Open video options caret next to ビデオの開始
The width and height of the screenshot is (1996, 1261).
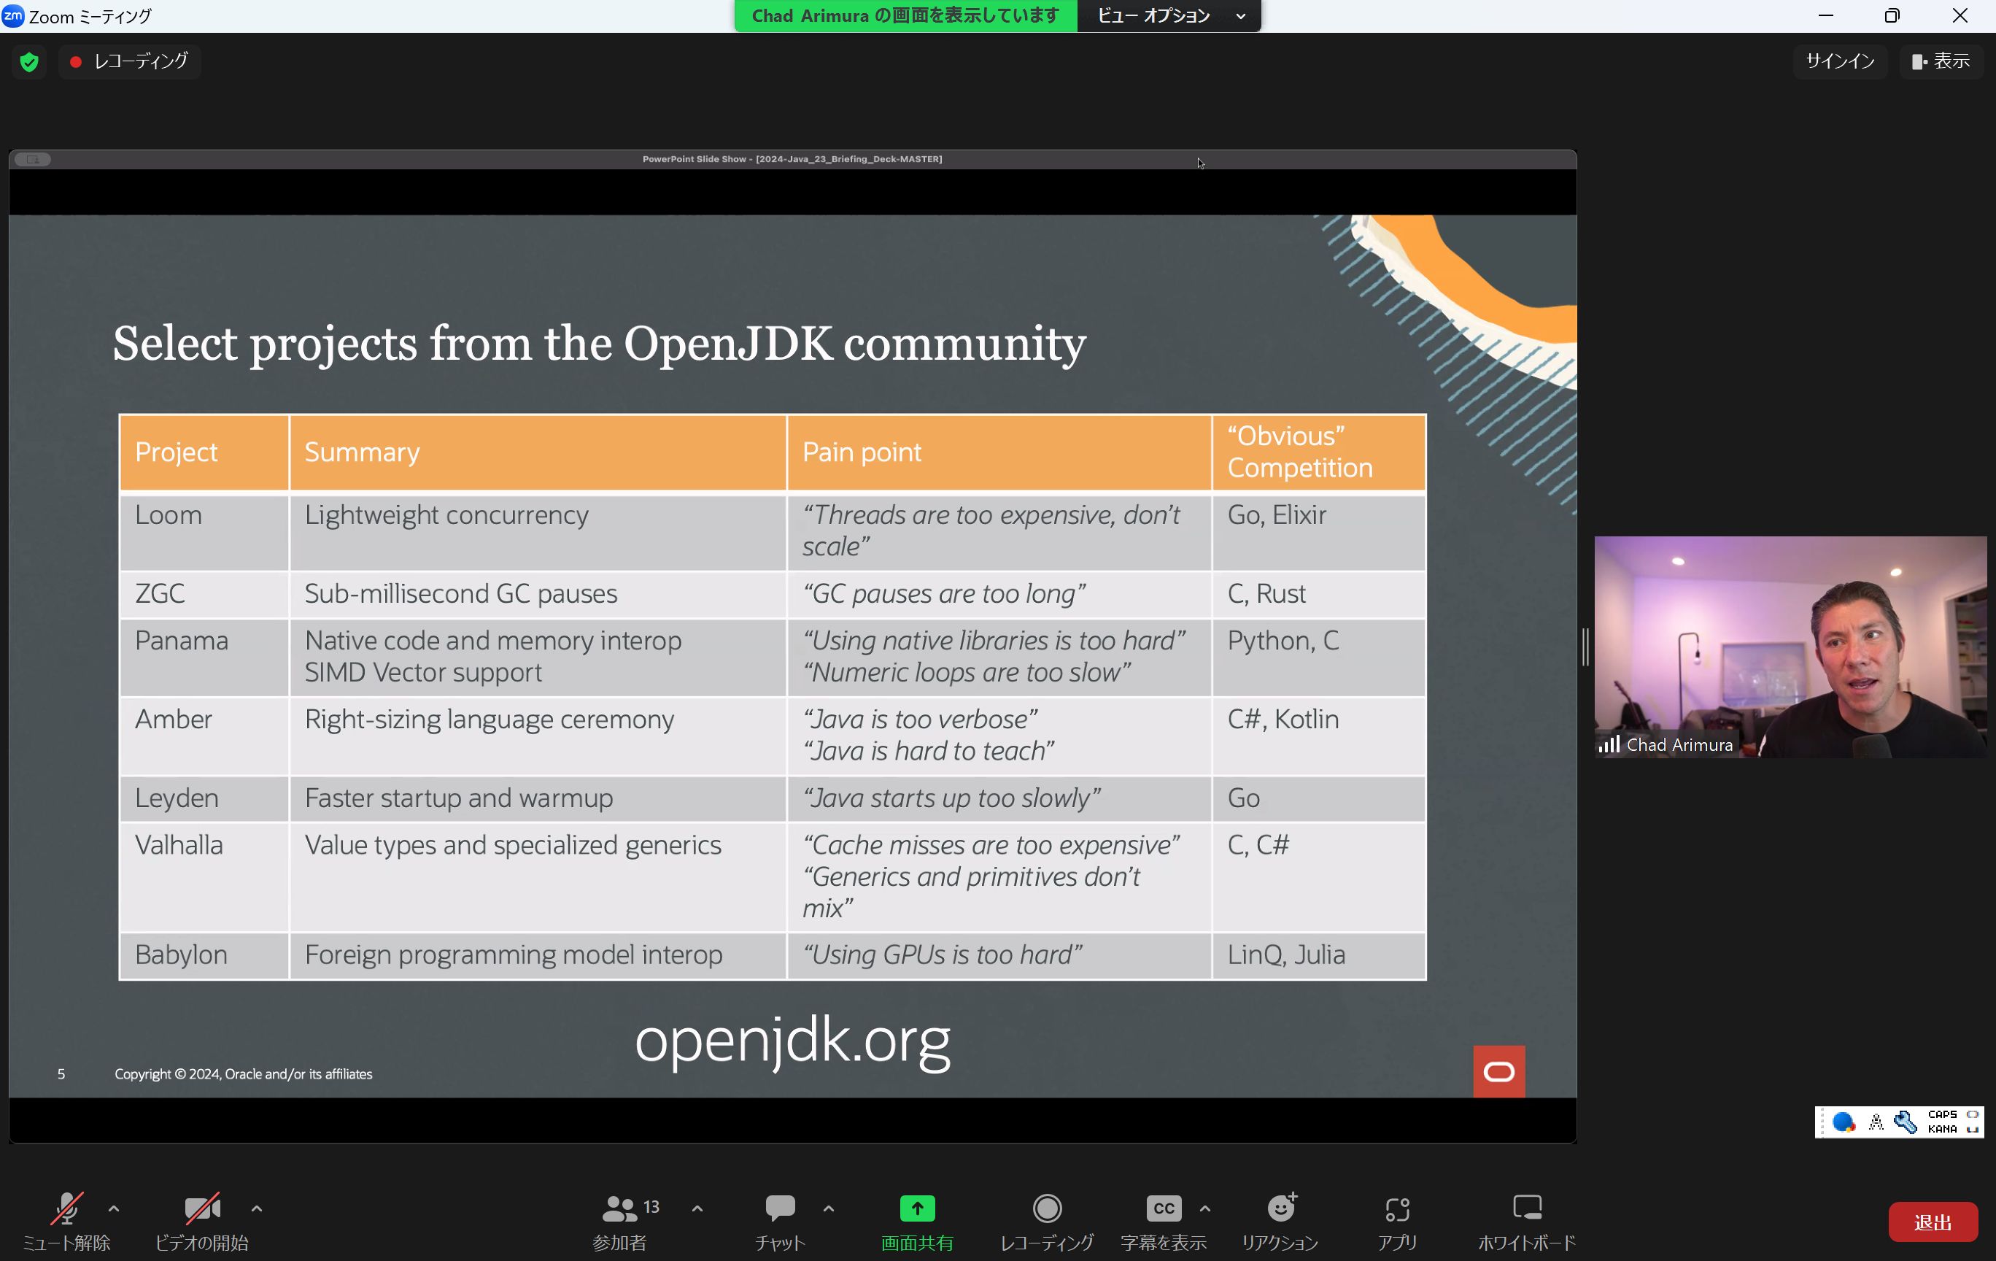256,1208
